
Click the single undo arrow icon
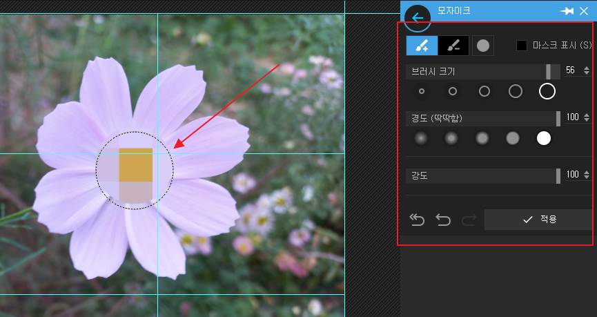pyautogui.click(x=443, y=220)
